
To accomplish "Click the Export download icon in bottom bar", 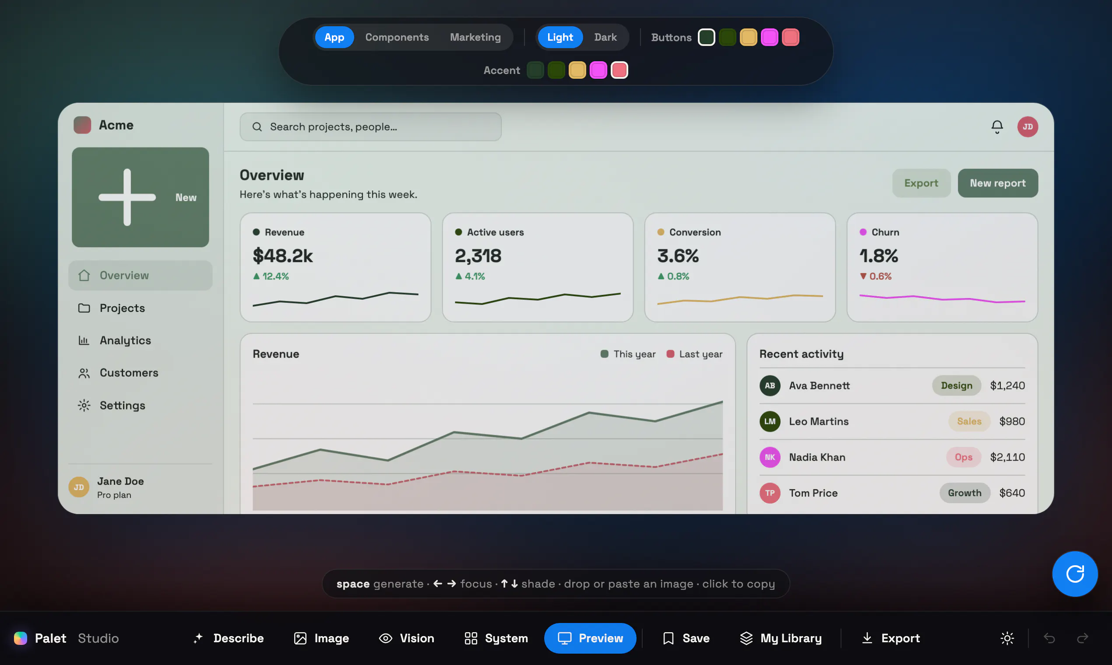I will click(867, 638).
